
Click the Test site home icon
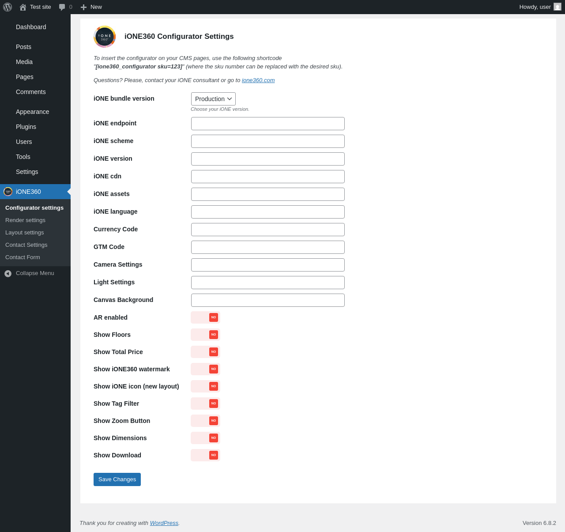pos(23,7)
